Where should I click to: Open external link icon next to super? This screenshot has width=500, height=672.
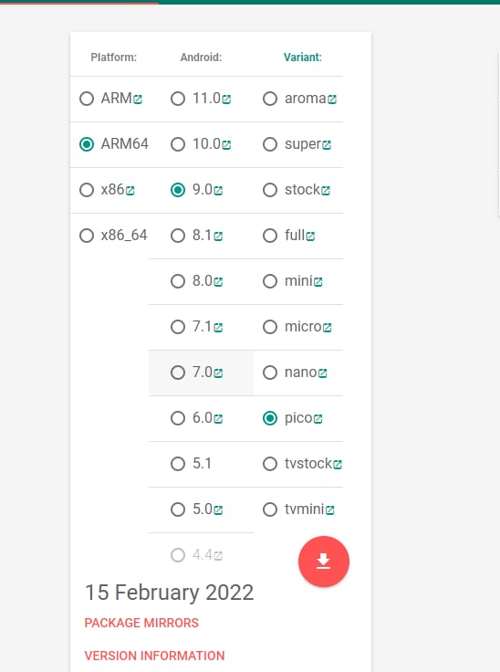pos(327,145)
